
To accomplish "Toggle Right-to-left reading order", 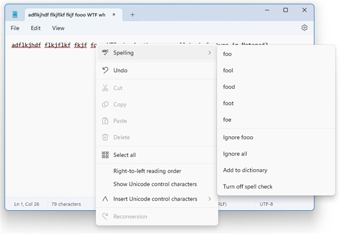I will tap(147, 171).
